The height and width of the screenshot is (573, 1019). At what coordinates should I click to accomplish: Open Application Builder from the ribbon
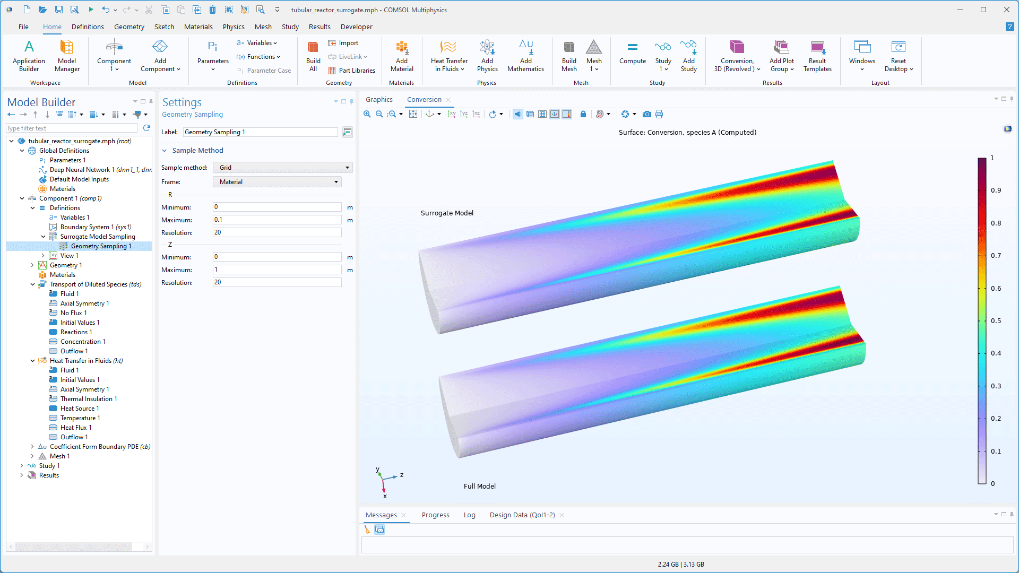(29, 56)
